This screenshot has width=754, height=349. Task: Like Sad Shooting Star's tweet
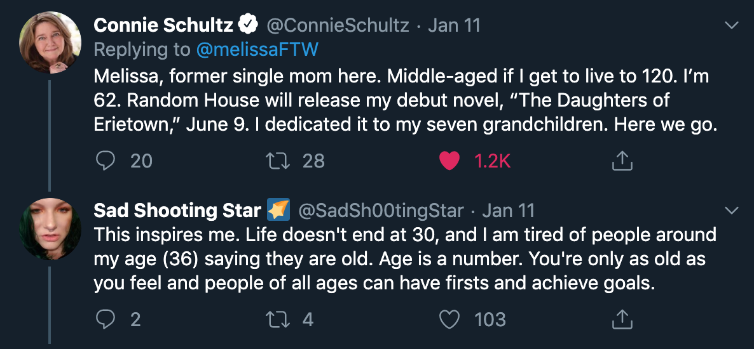[x=449, y=319]
